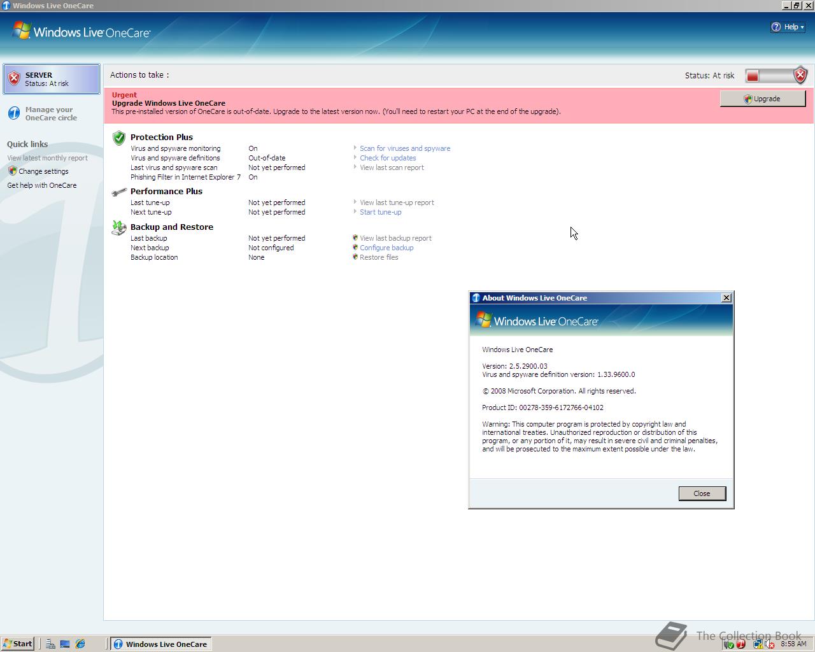Viewport: 815px width, 652px height.
Task: Click View last scan report link
Action: tap(392, 167)
